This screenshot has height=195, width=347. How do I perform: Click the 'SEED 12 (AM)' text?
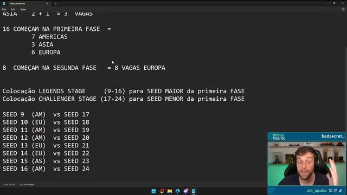click(x=24, y=138)
